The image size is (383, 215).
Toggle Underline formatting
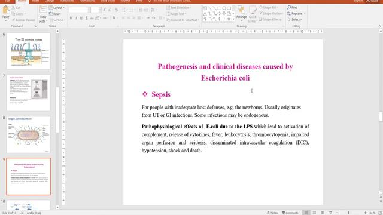[81, 18]
